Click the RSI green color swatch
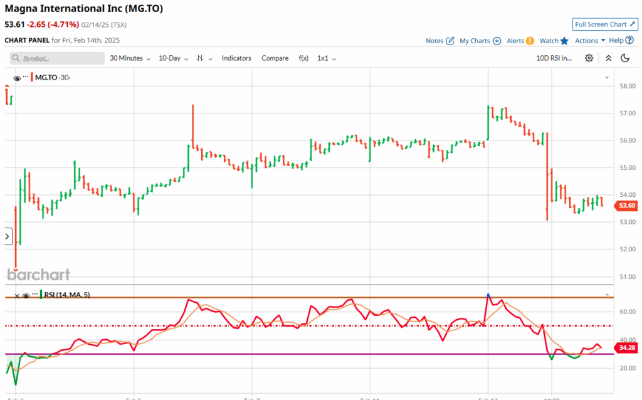The width and height of the screenshot is (642, 400). click(x=41, y=295)
